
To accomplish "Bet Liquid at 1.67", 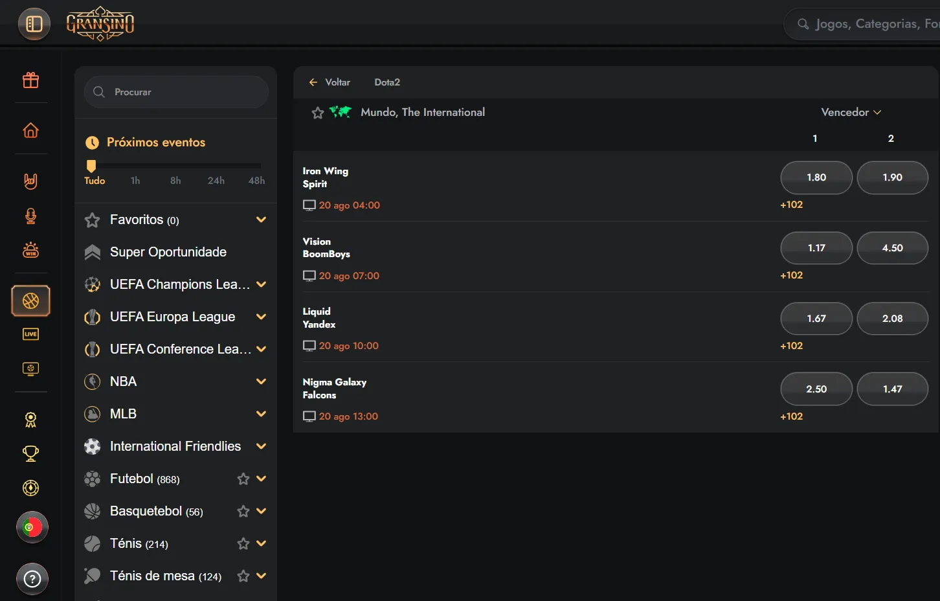I will (816, 319).
